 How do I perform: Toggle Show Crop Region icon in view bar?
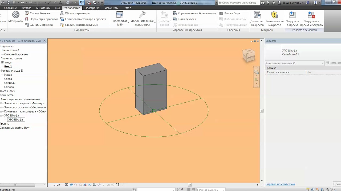coord(90,185)
